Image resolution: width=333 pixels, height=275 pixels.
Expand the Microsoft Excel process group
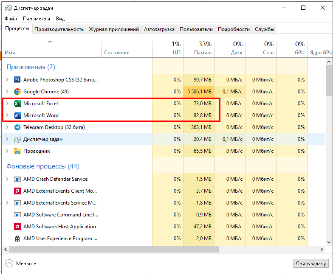point(7,104)
